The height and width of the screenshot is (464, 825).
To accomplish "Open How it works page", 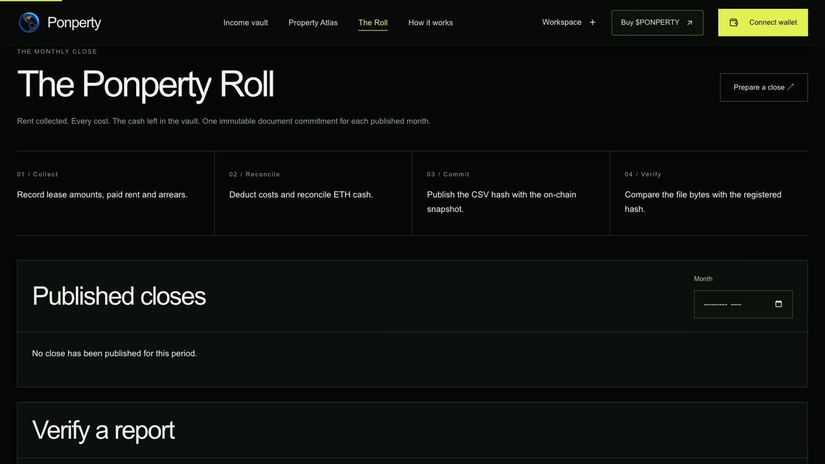I will click(430, 23).
